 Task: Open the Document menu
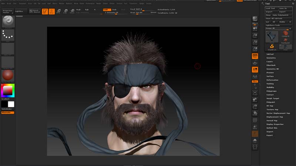coord(22,3)
